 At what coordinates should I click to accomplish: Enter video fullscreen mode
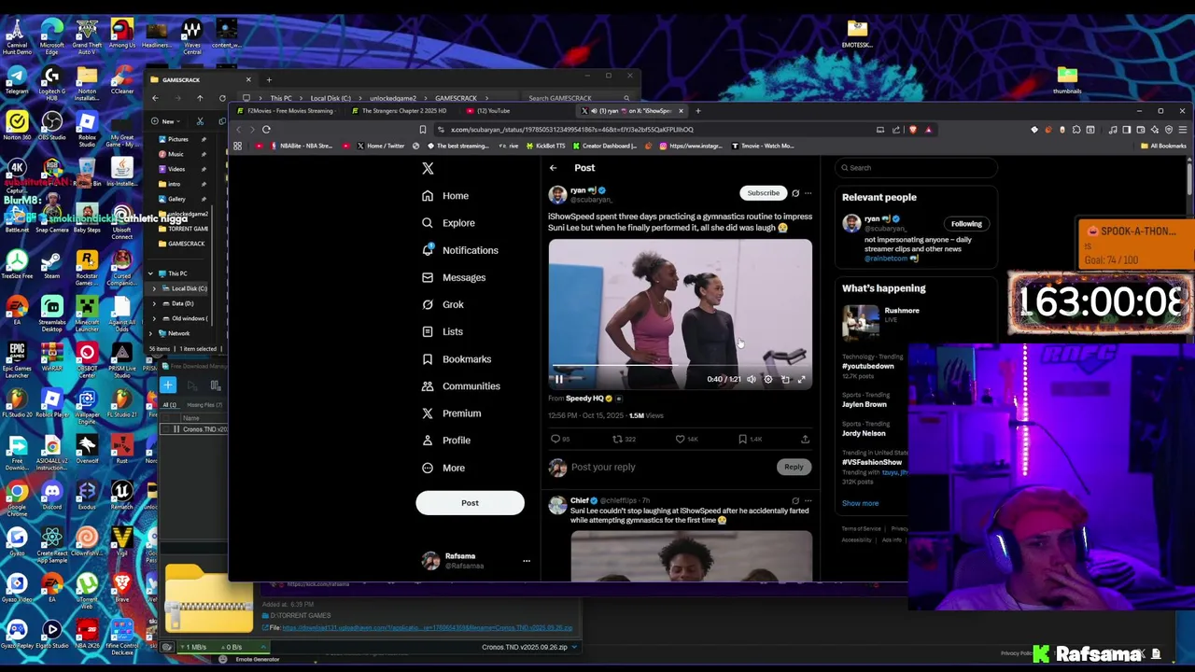[801, 379]
